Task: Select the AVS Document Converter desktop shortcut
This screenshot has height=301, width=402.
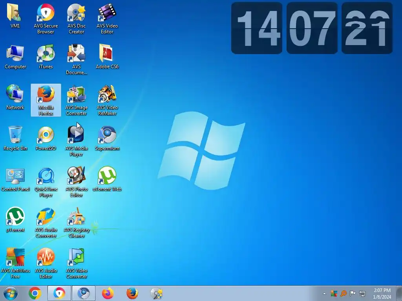Action: 77,60
